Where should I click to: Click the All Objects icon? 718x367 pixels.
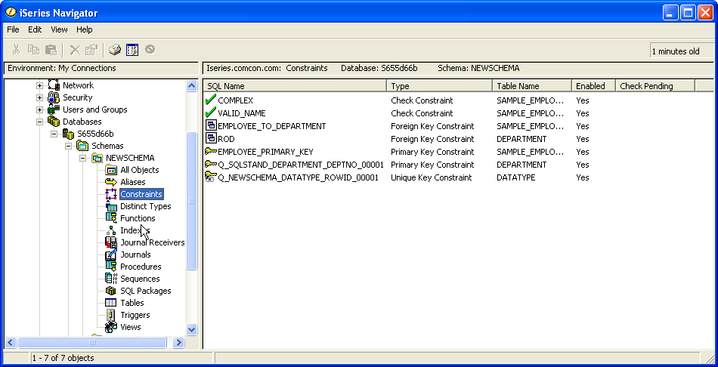111,170
